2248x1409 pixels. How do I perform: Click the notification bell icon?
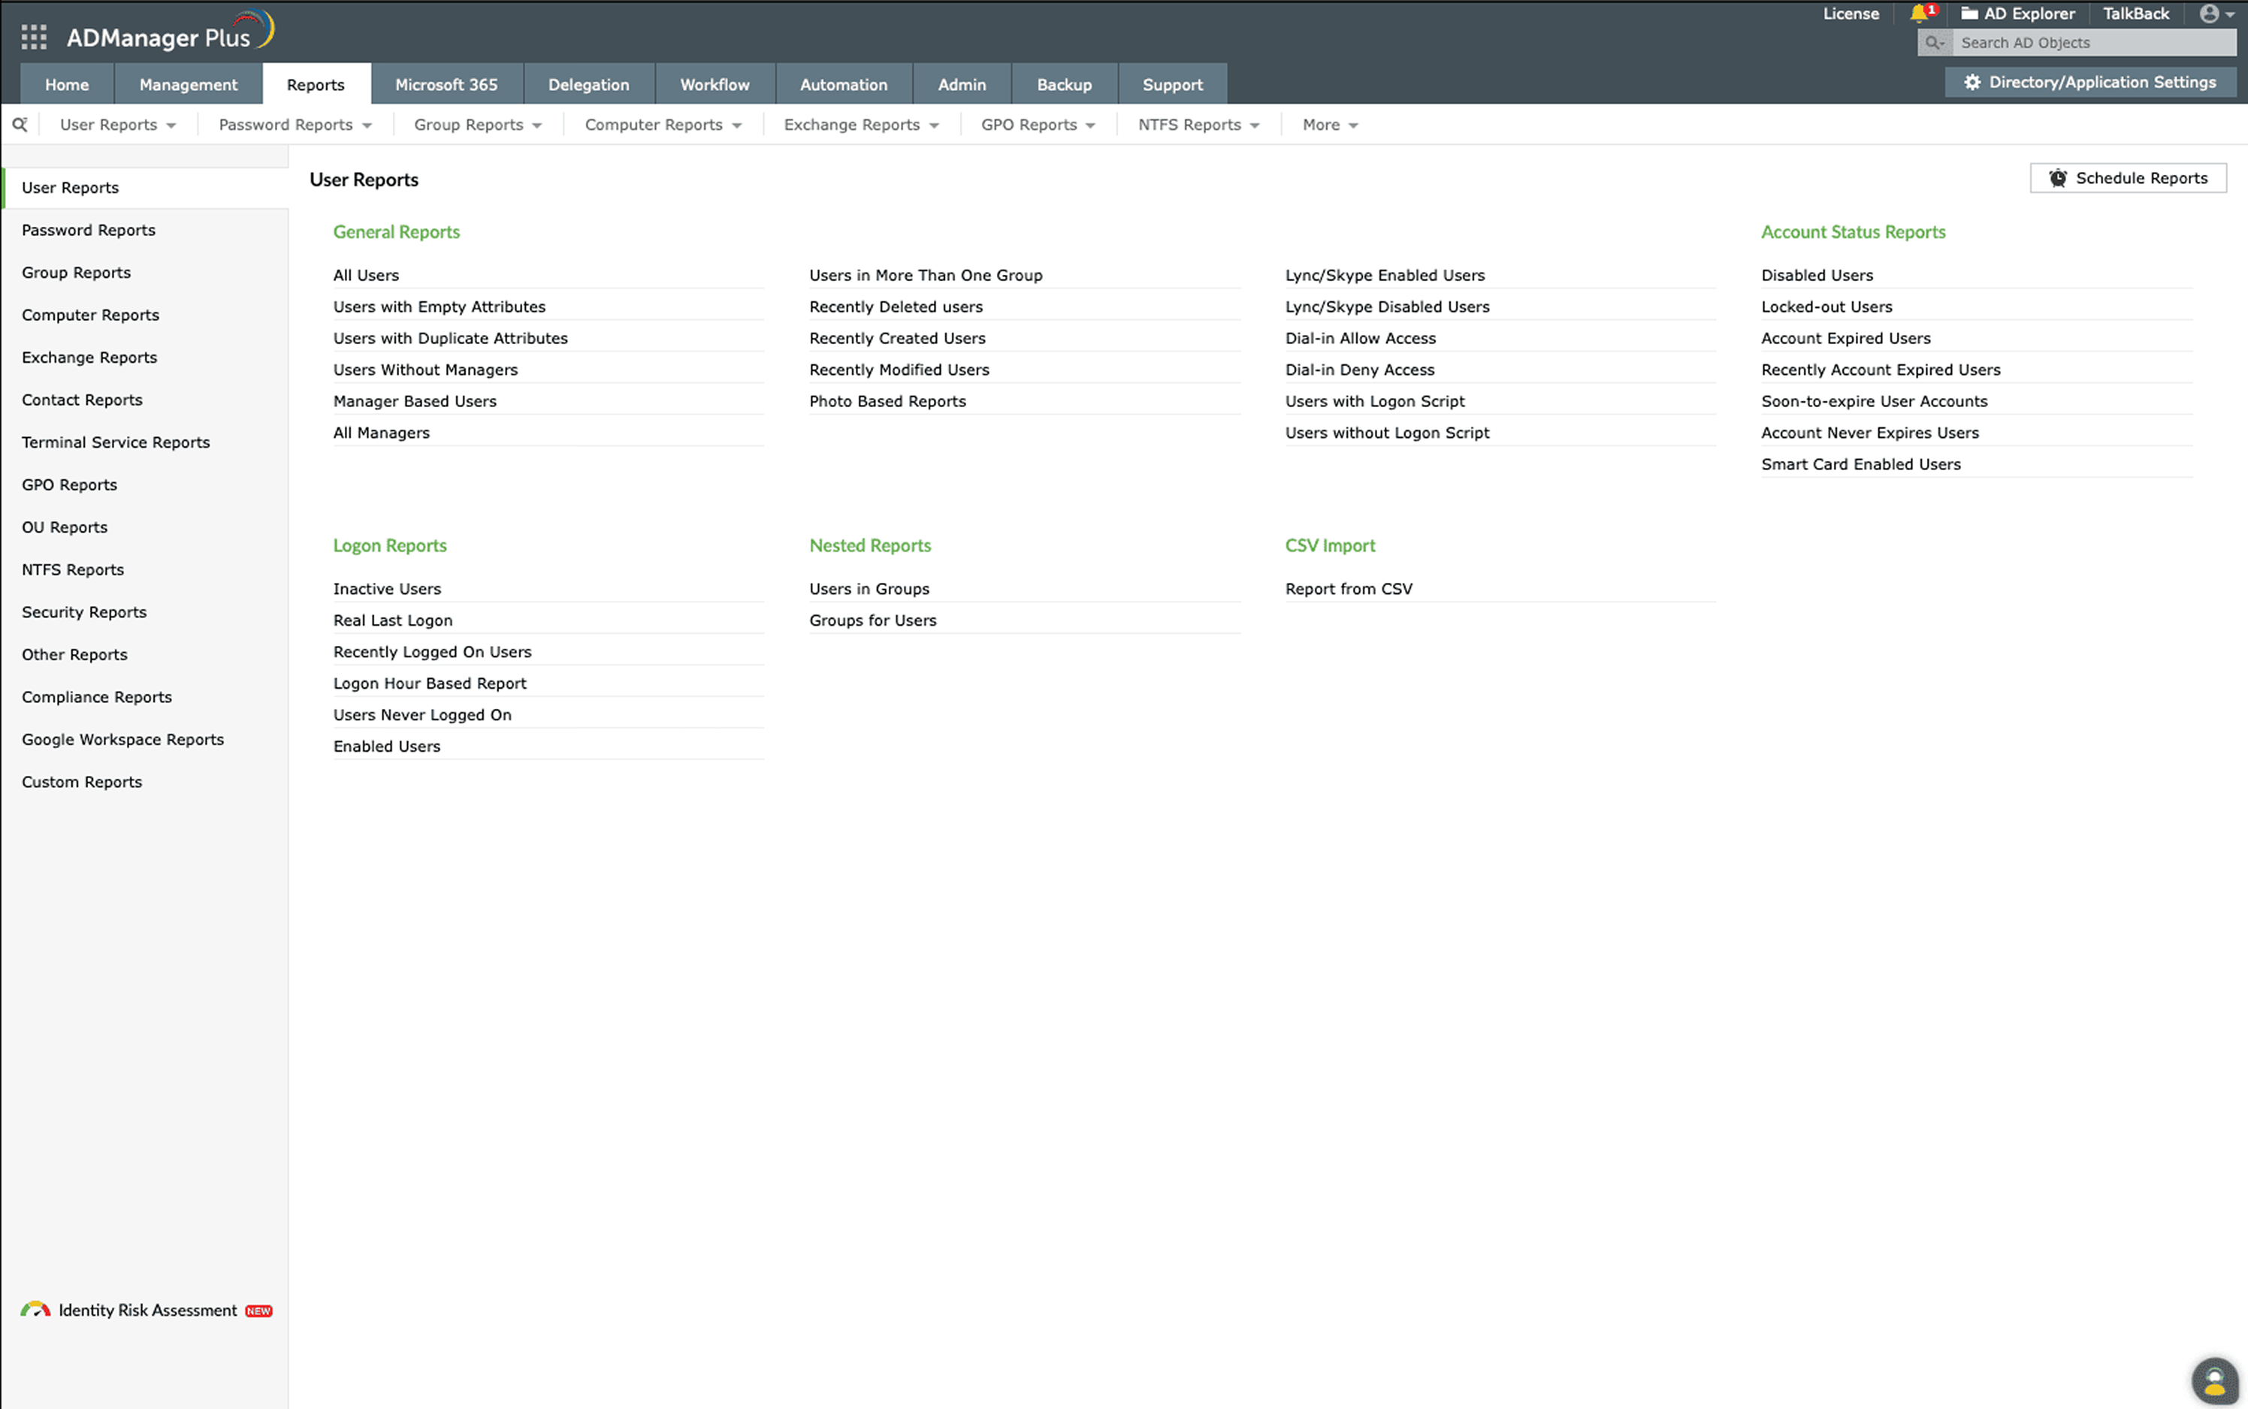pos(1918,14)
